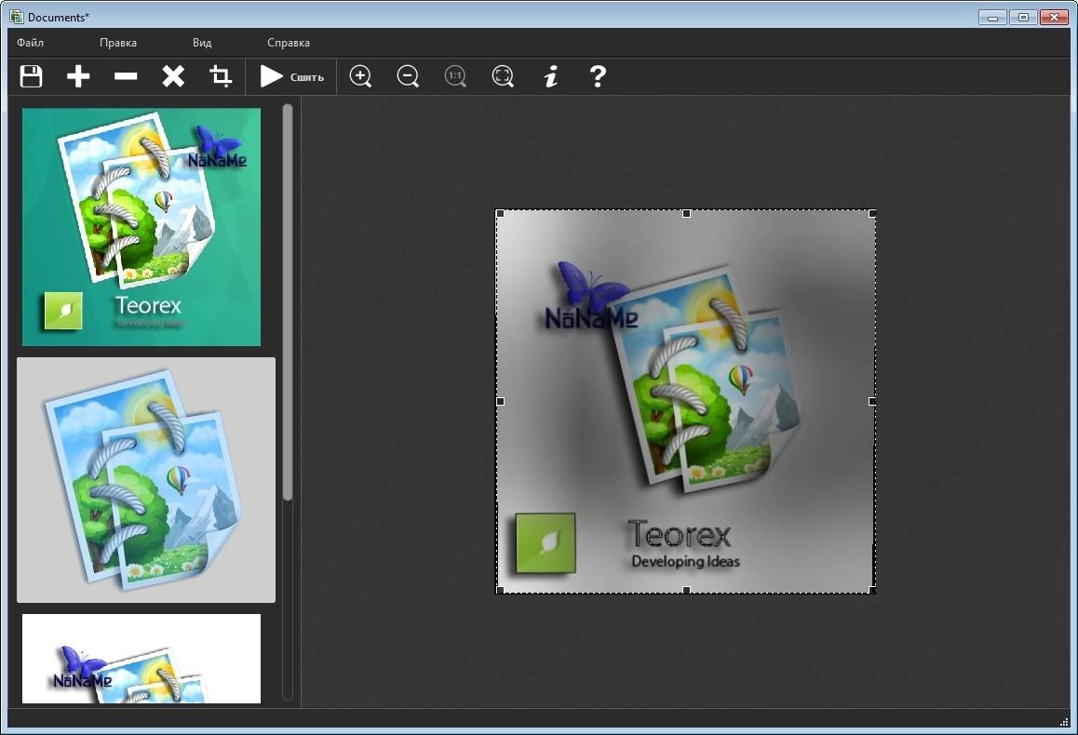Click the bottom-middle crop selection handle
1078x735 pixels.
(686, 589)
